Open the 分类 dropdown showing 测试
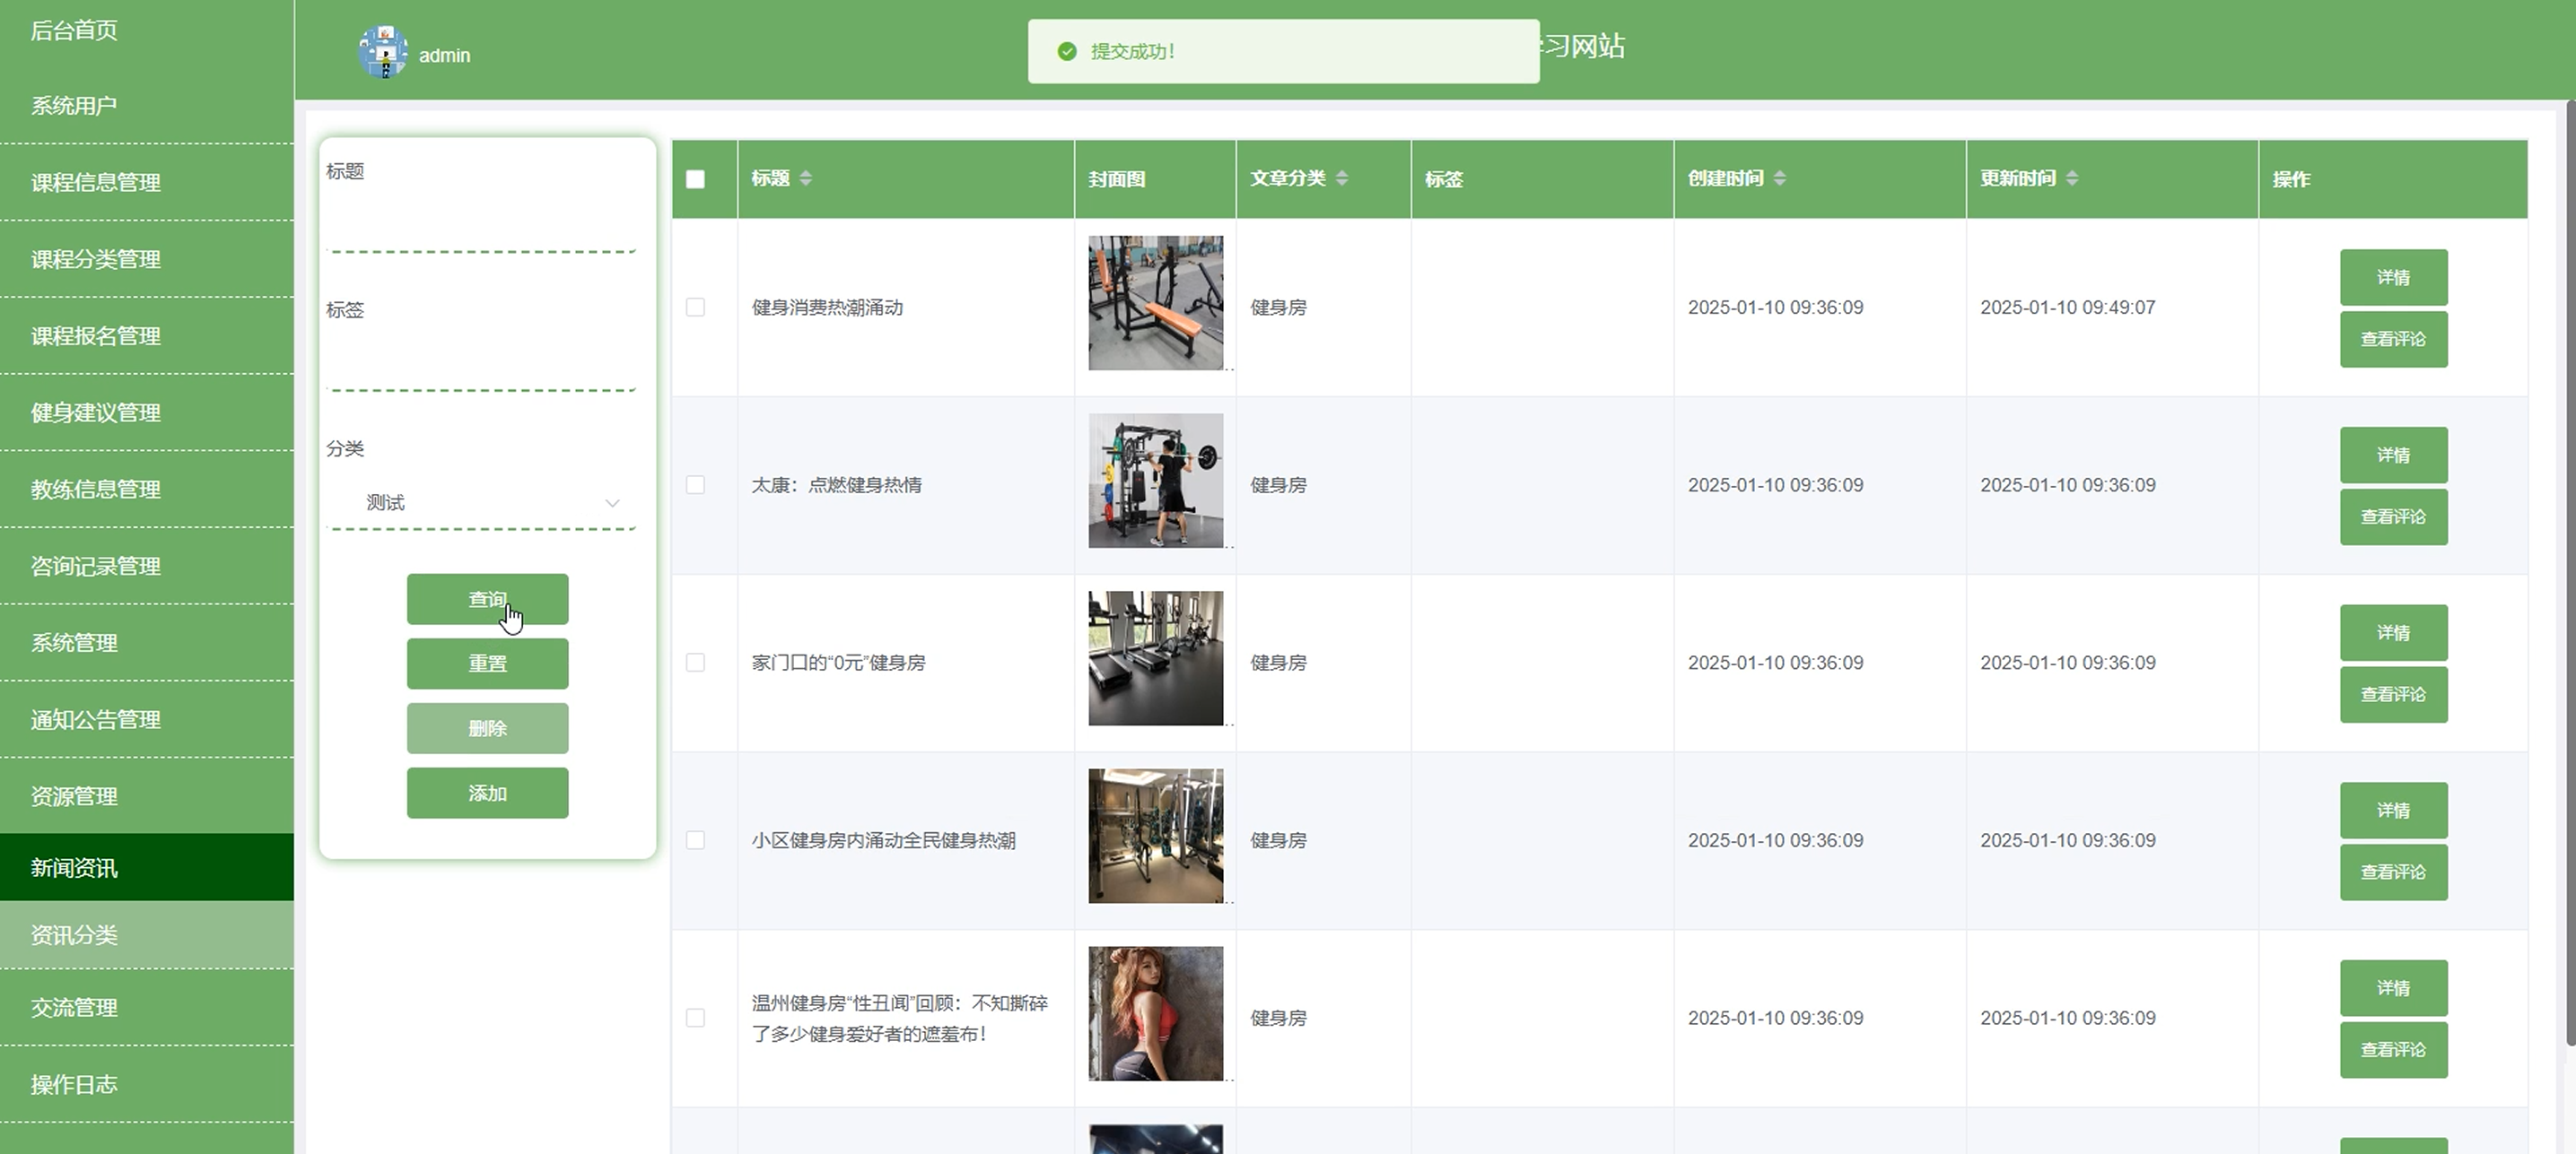Viewport: 2576px width, 1154px height. (x=482, y=502)
